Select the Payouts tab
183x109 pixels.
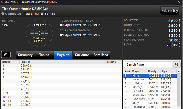63,55
